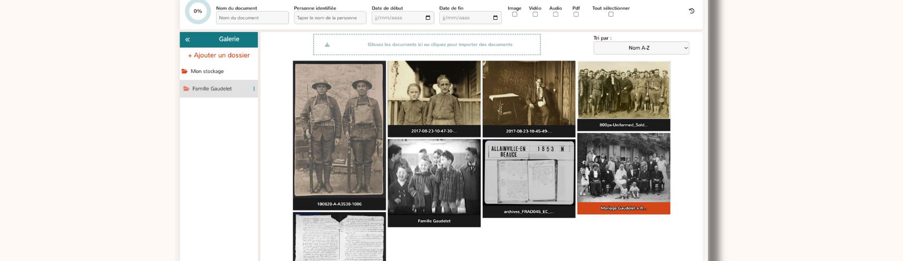
Task: Focus the Nom du document field
Action: pos(253,18)
